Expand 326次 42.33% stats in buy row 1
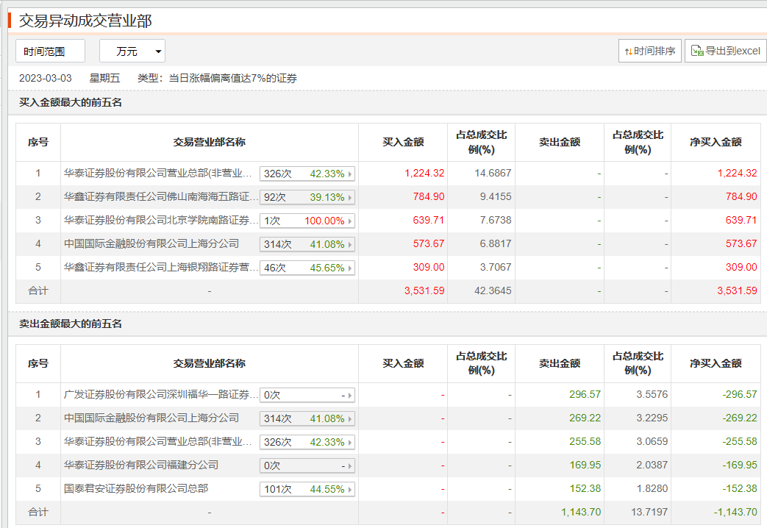 [x=307, y=174]
